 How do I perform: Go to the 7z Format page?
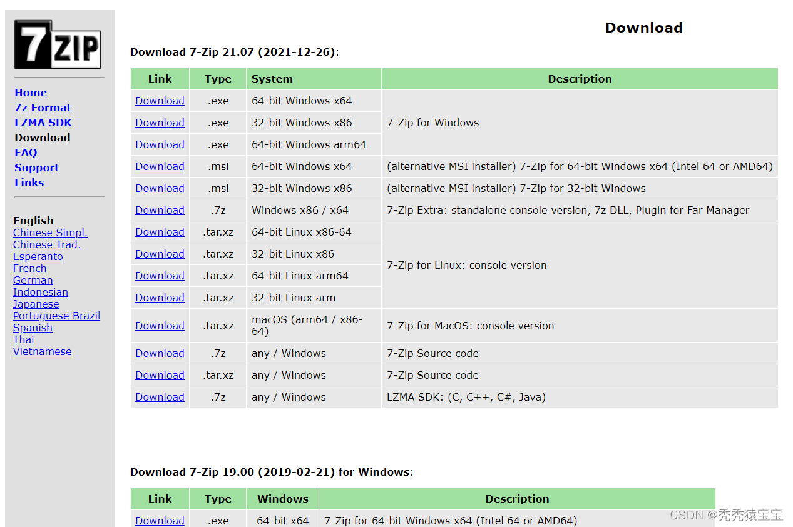pyautogui.click(x=43, y=108)
